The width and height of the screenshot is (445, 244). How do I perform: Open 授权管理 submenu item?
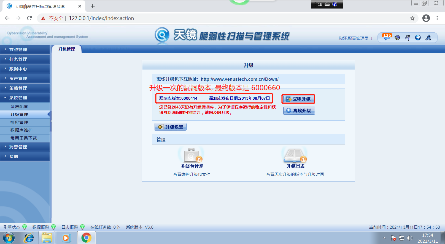click(x=25, y=122)
